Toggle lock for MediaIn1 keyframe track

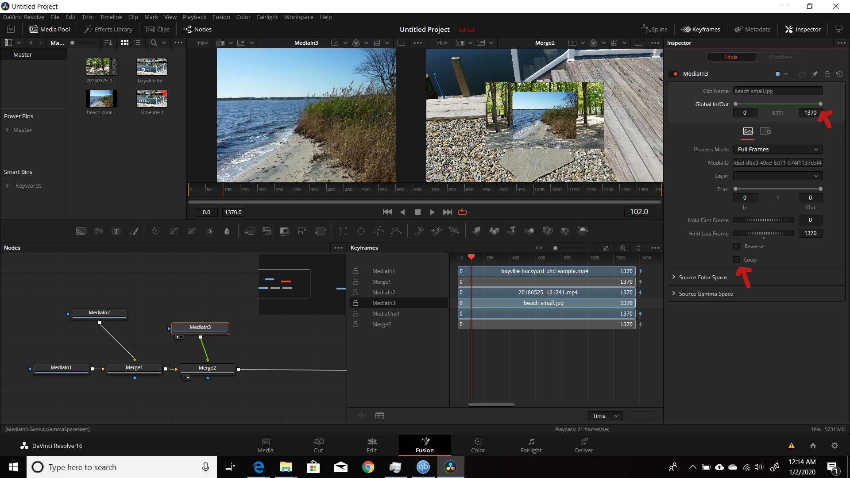[355, 271]
